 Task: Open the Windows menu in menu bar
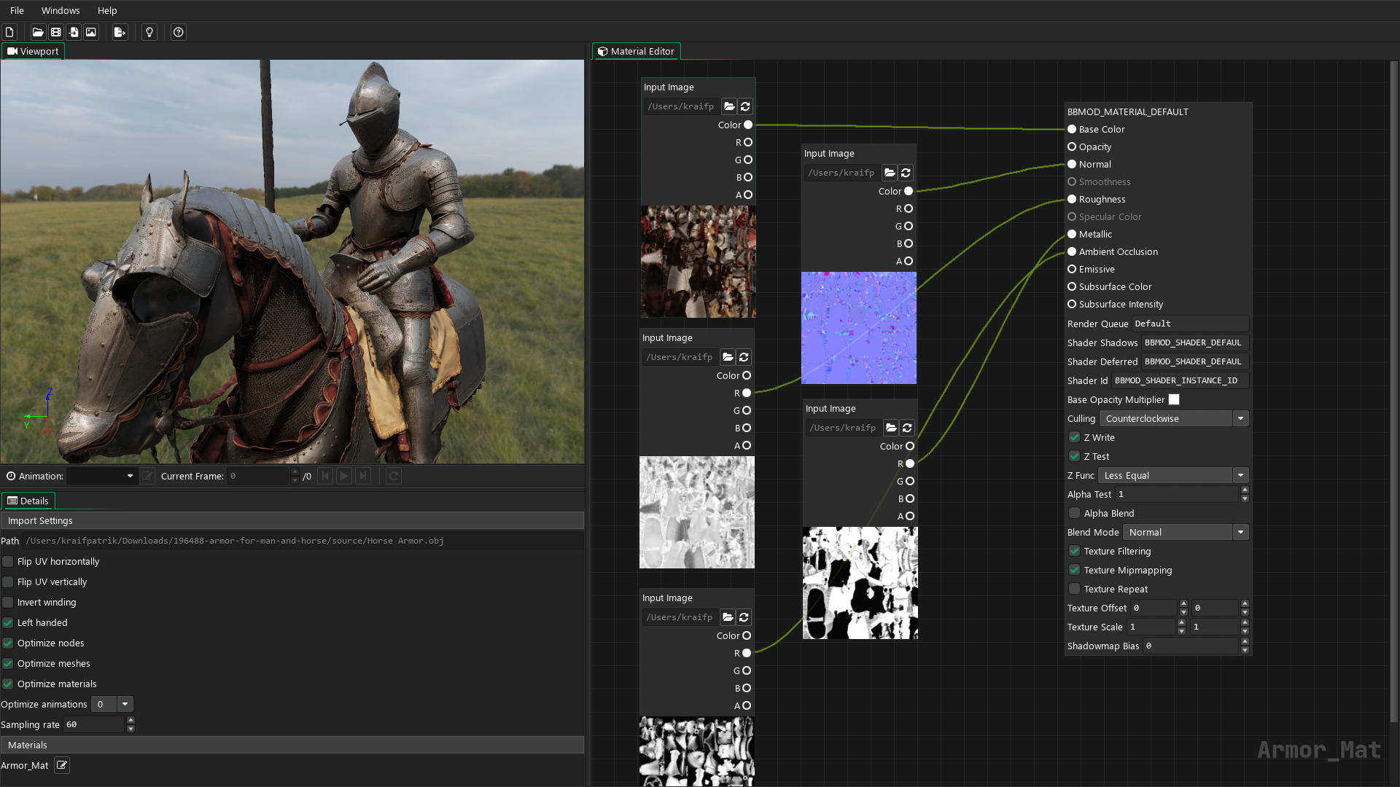pos(60,11)
